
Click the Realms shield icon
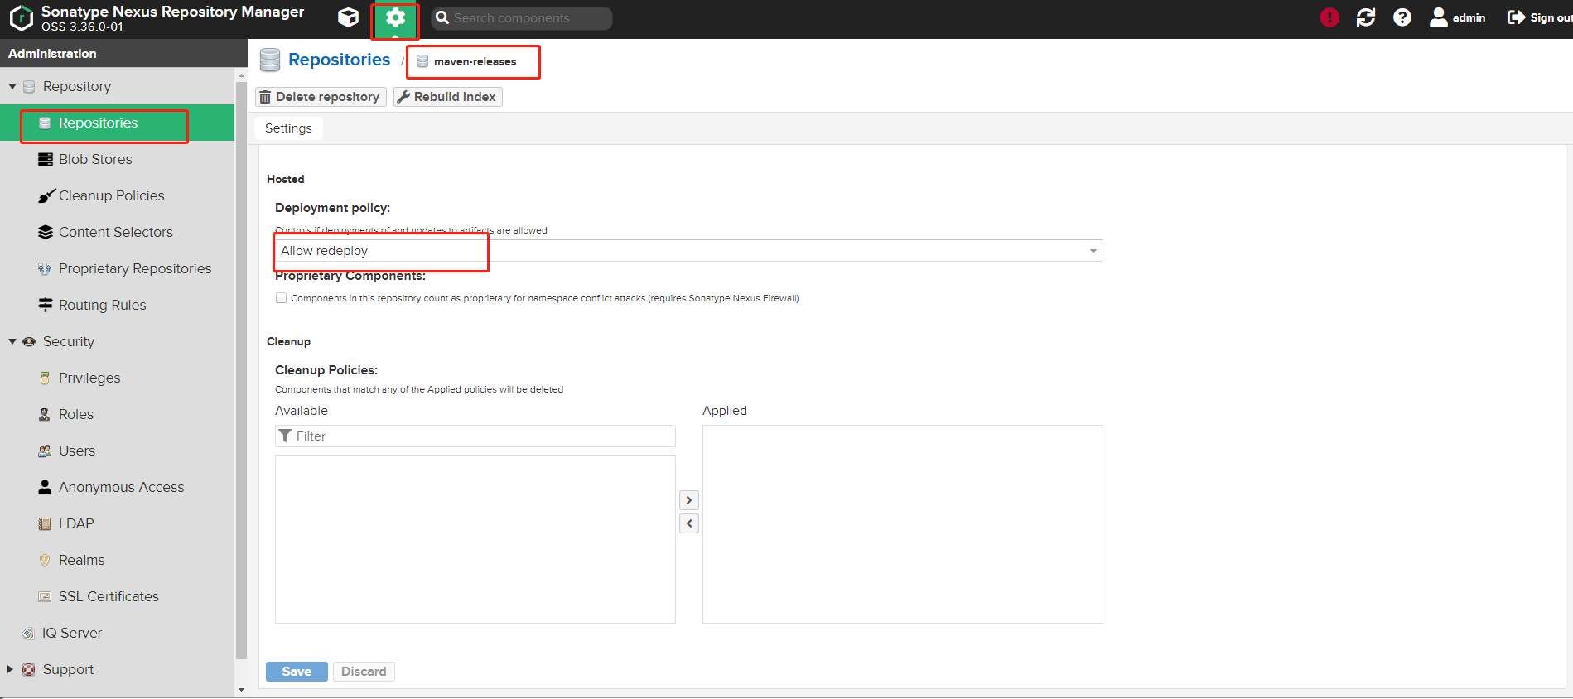pyautogui.click(x=46, y=560)
